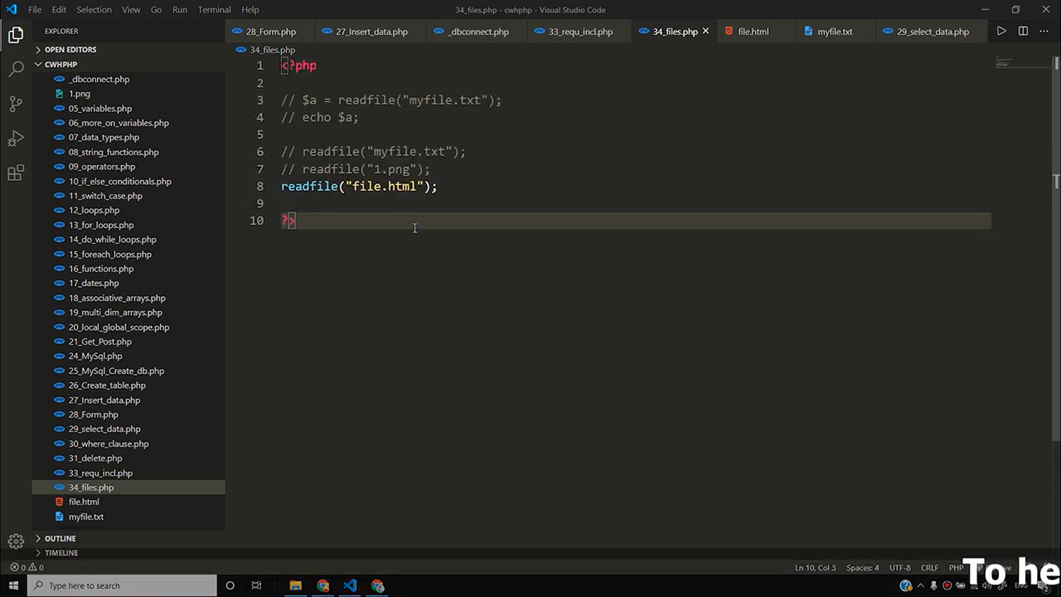Switch to the myfile.txt tab

834,32
